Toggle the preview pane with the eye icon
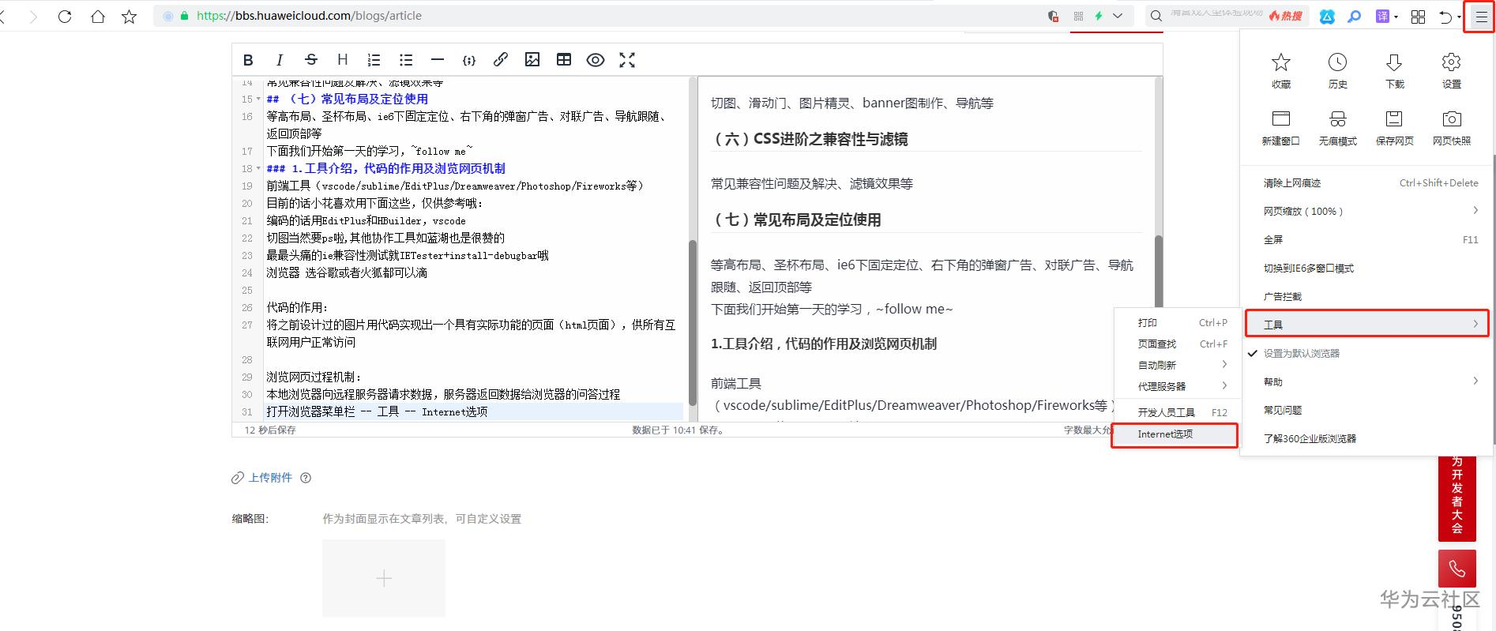The image size is (1496, 631). (596, 60)
